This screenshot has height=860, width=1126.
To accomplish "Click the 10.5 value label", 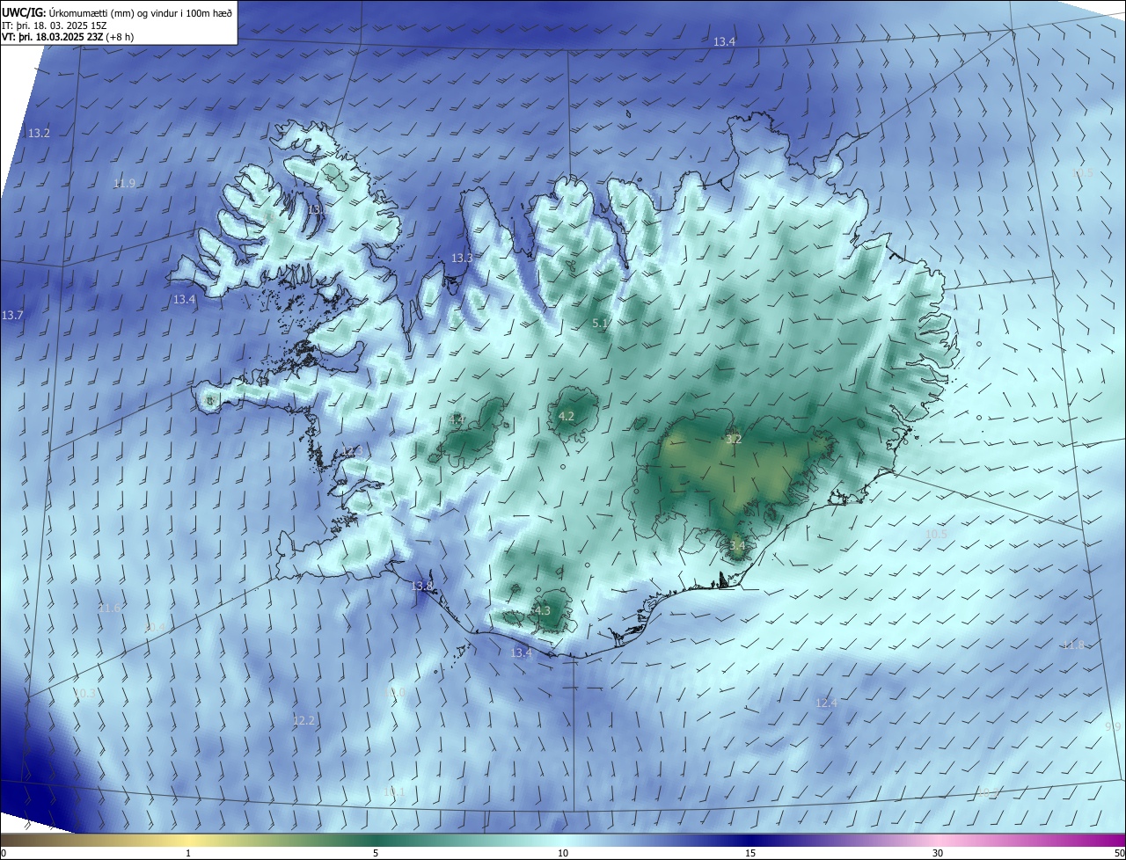I will click(x=936, y=534).
